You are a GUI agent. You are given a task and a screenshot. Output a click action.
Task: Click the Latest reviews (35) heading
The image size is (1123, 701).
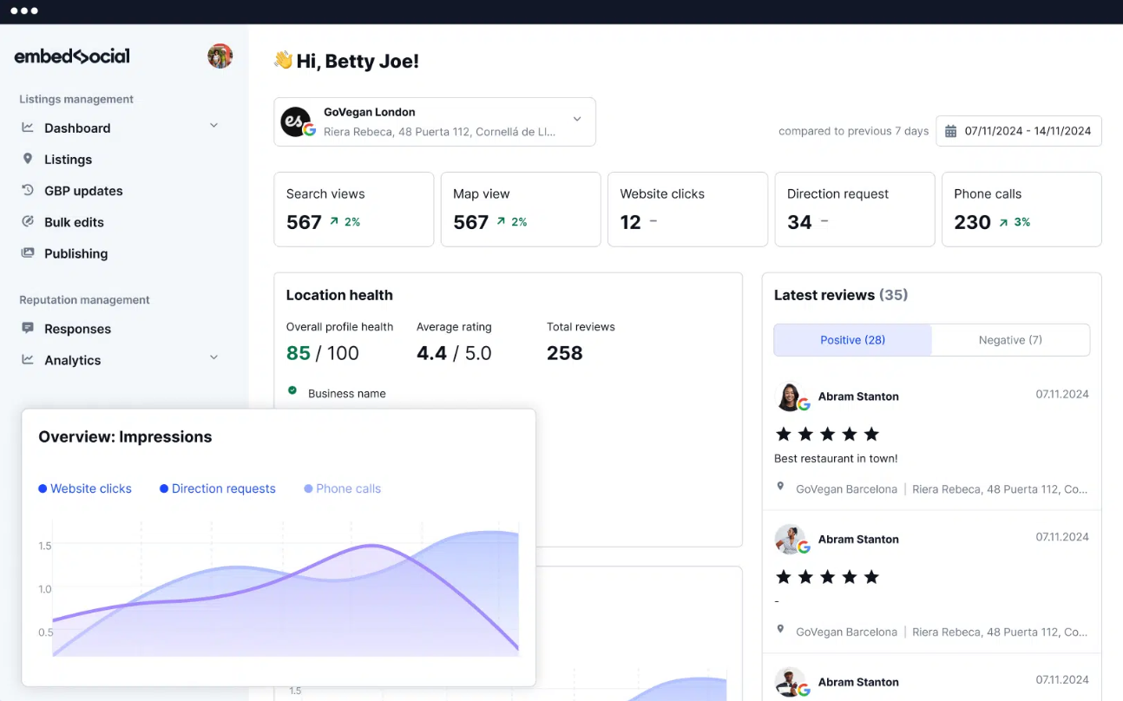point(841,295)
